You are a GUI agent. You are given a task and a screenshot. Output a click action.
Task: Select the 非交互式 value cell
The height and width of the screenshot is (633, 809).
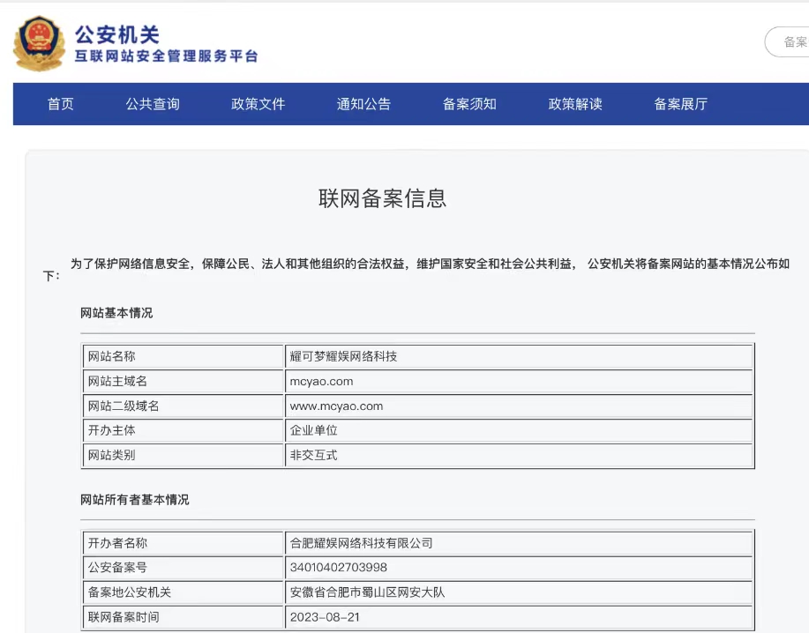pyautogui.click(x=519, y=455)
